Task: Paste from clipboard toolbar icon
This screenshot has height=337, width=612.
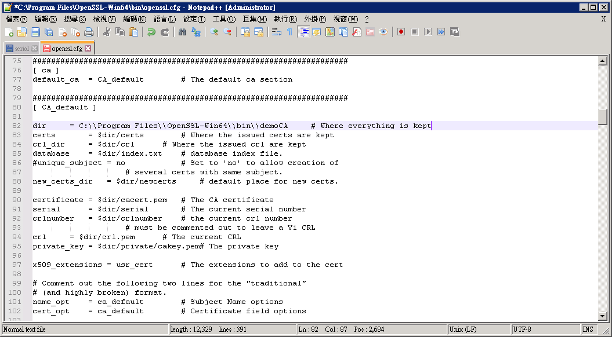Action: coord(133,32)
